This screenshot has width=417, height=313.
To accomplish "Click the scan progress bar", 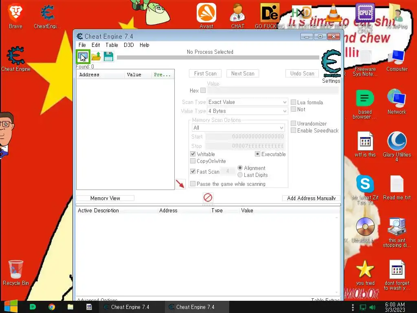I will click(x=218, y=57).
